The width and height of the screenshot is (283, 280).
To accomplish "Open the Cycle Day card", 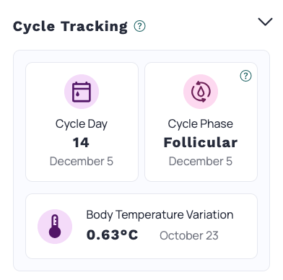I will [x=82, y=122].
